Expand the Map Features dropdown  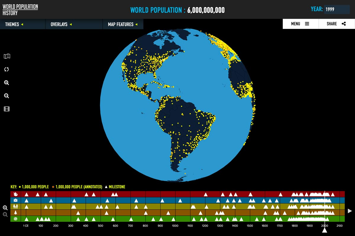[x=122, y=24]
